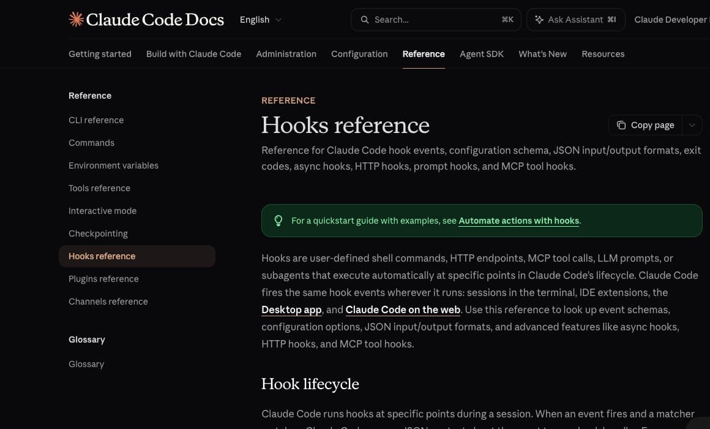
Task: Open Plugins reference sidebar page
Action: (x=103, y=279)
